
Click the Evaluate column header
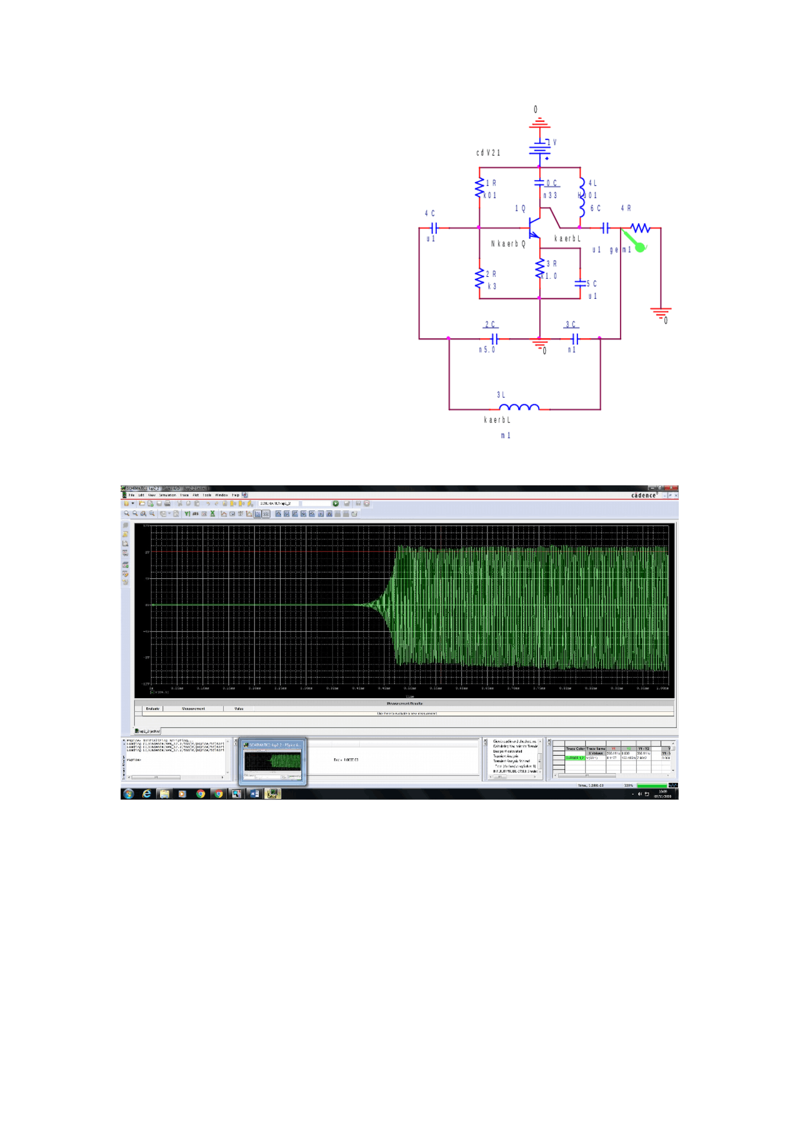(x=152, y=709)
